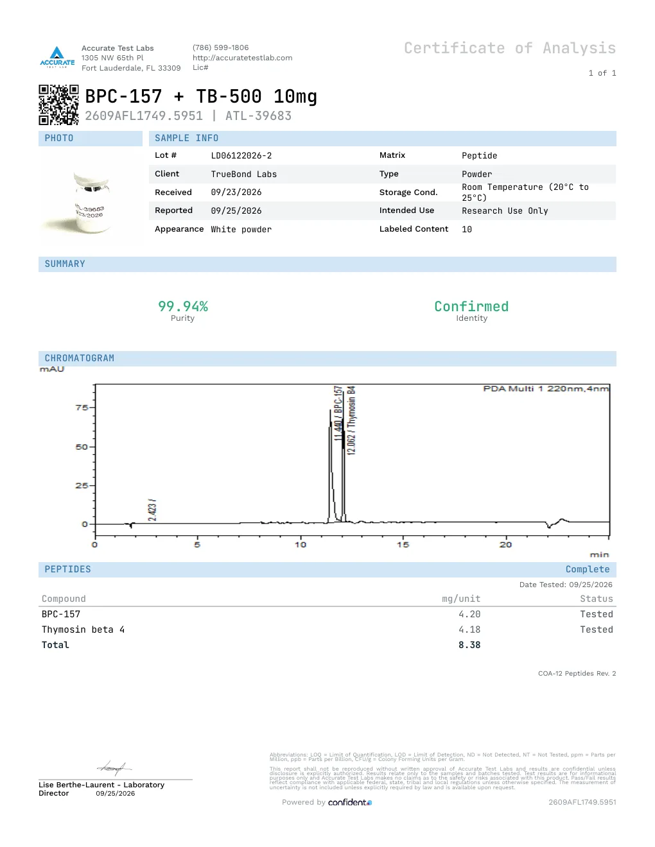The height and width of the screenshot is (847, 655).
Task: Click the 'Confirmed' identity result
Action: point(471,307)
